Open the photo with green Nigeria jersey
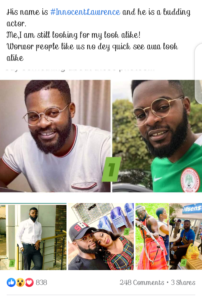This screenshot has width=202, height=297. (x=157, y=136)
